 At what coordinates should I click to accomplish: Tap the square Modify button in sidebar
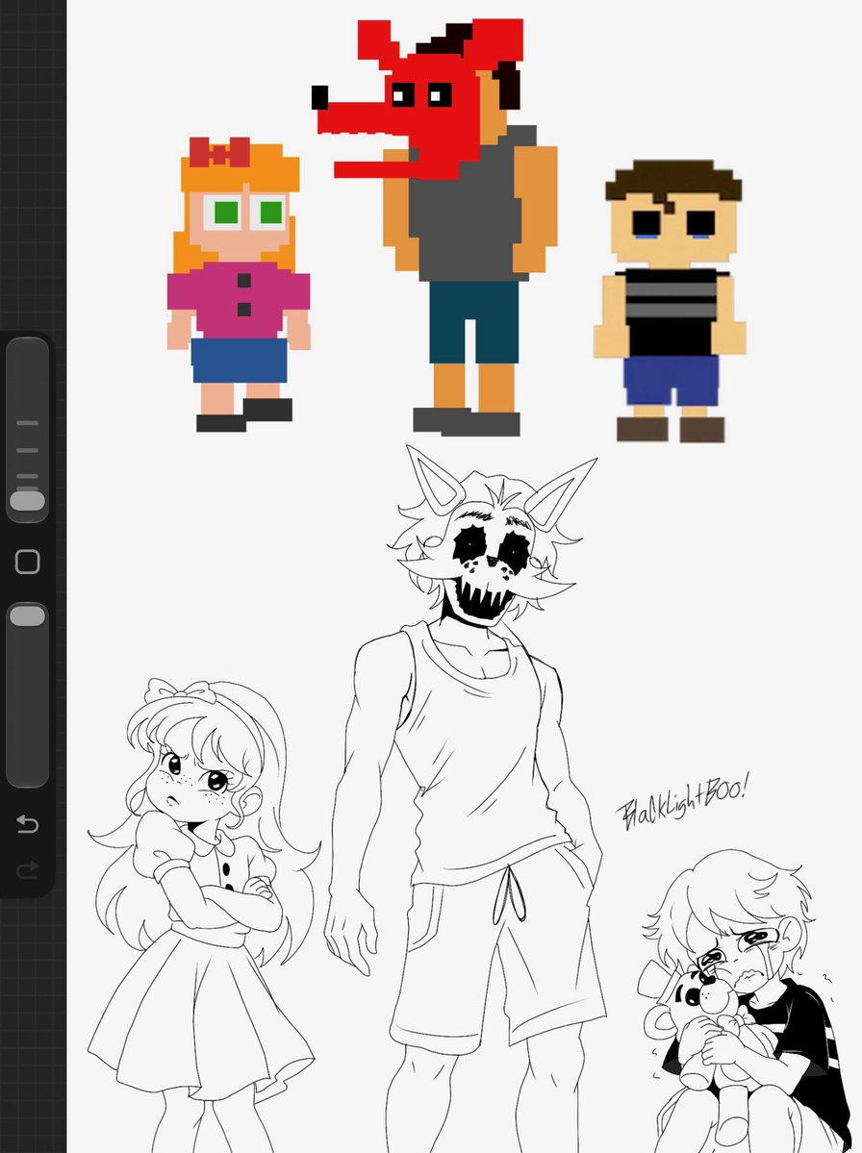[x=28, y=562]
